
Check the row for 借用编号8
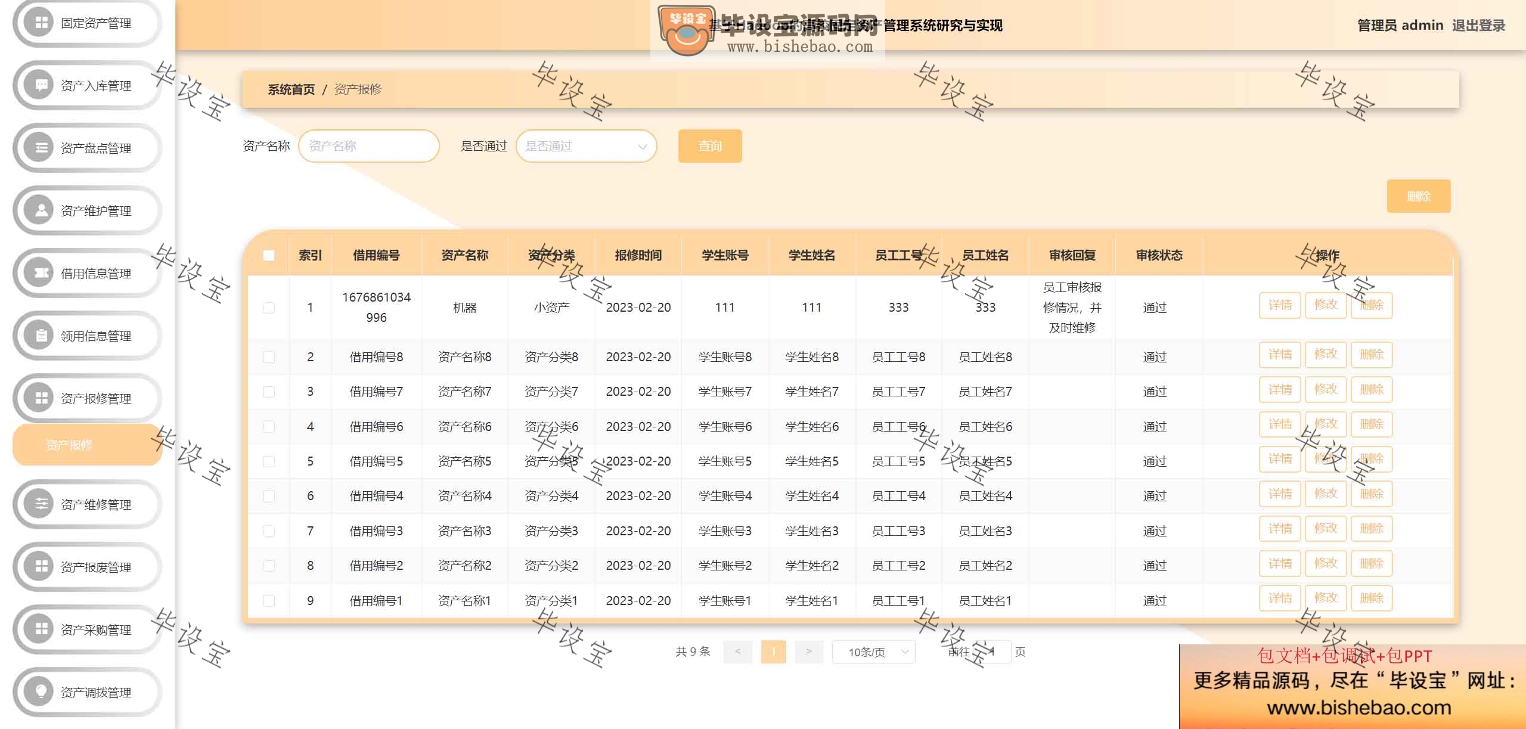[x=269, y=357]
